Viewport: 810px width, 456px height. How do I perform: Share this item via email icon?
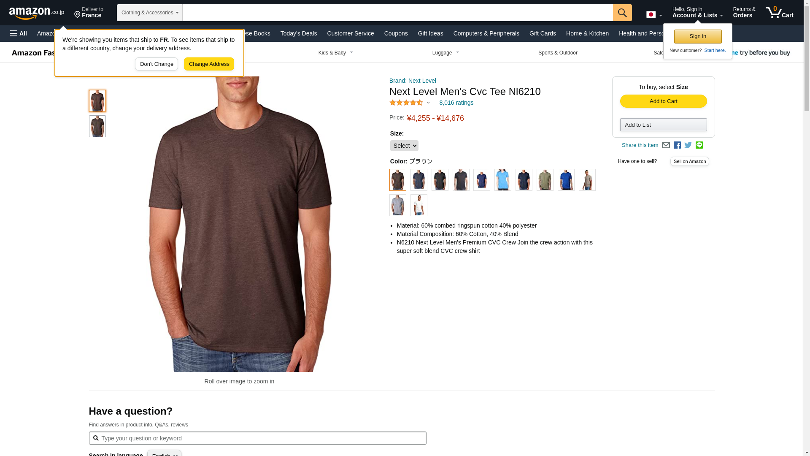tap(666, 145)
